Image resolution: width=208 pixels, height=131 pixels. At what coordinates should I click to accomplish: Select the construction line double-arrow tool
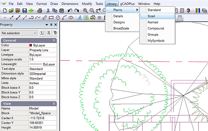point(18,18)
